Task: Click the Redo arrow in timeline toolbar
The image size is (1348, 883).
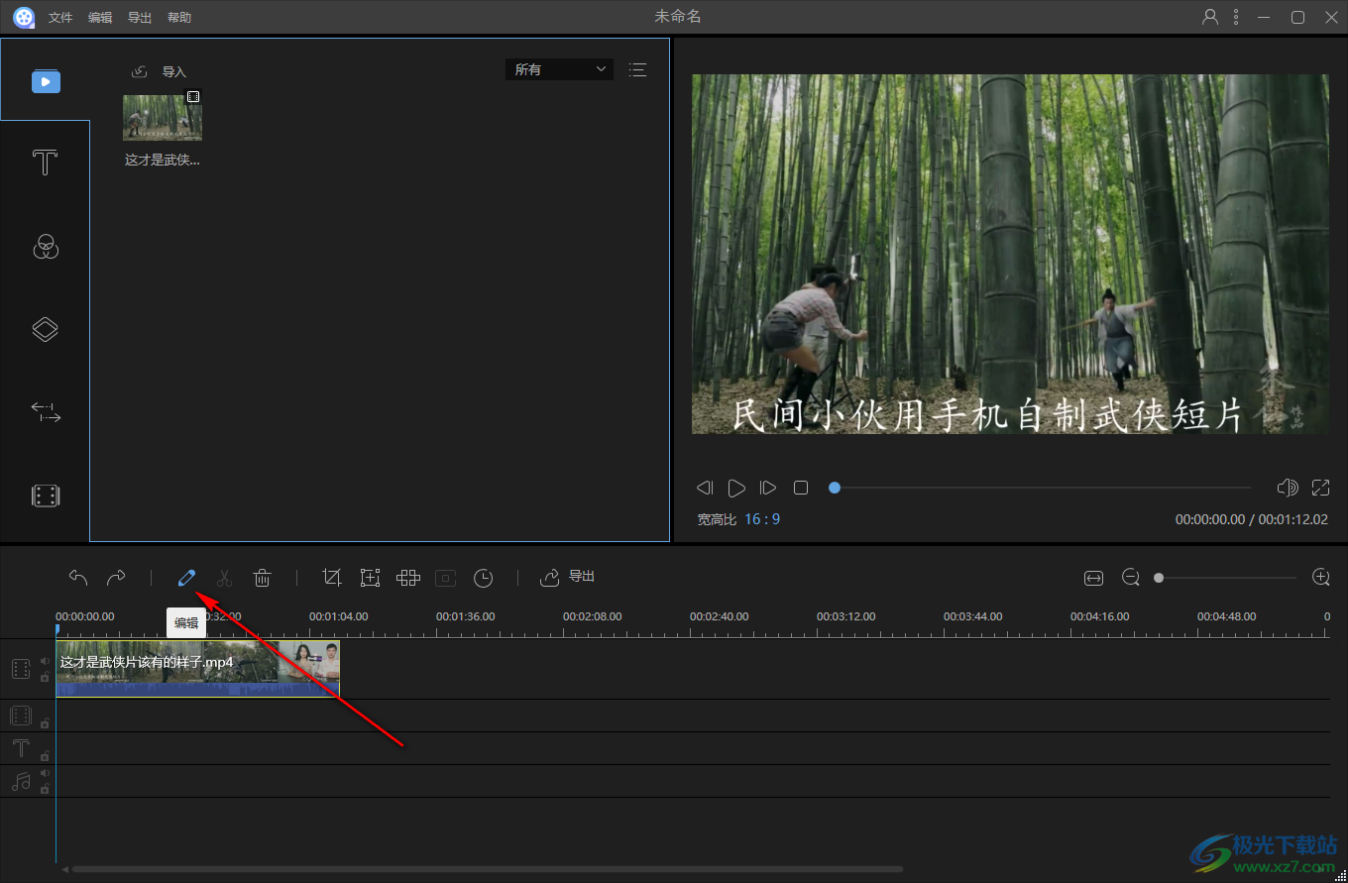Action: click(116, 577)
